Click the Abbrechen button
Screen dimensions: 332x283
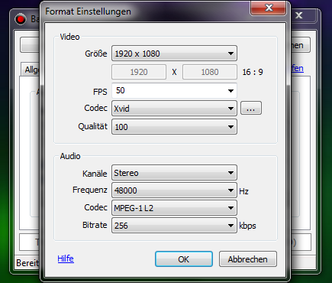248,259
